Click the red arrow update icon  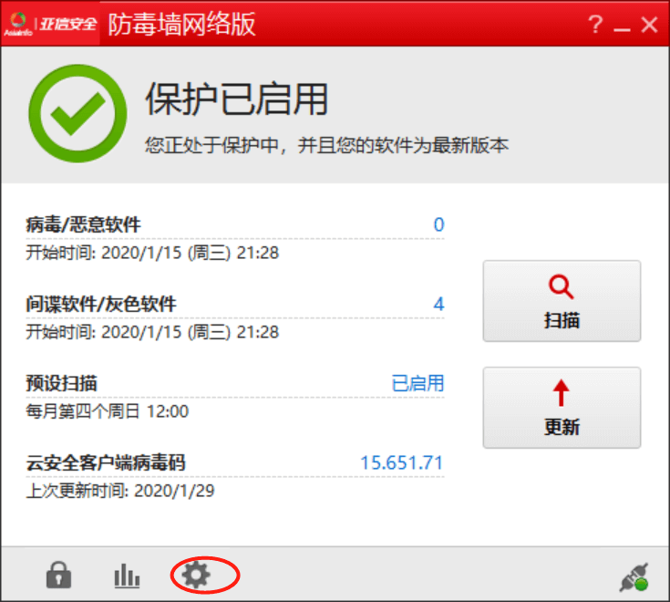[x=561, y=392]
